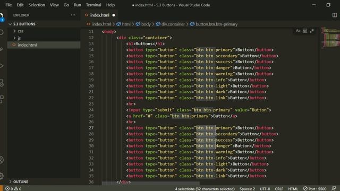This screenshot has width=340, height=191.
Task: Open the View menu
Action: [54, 5]
